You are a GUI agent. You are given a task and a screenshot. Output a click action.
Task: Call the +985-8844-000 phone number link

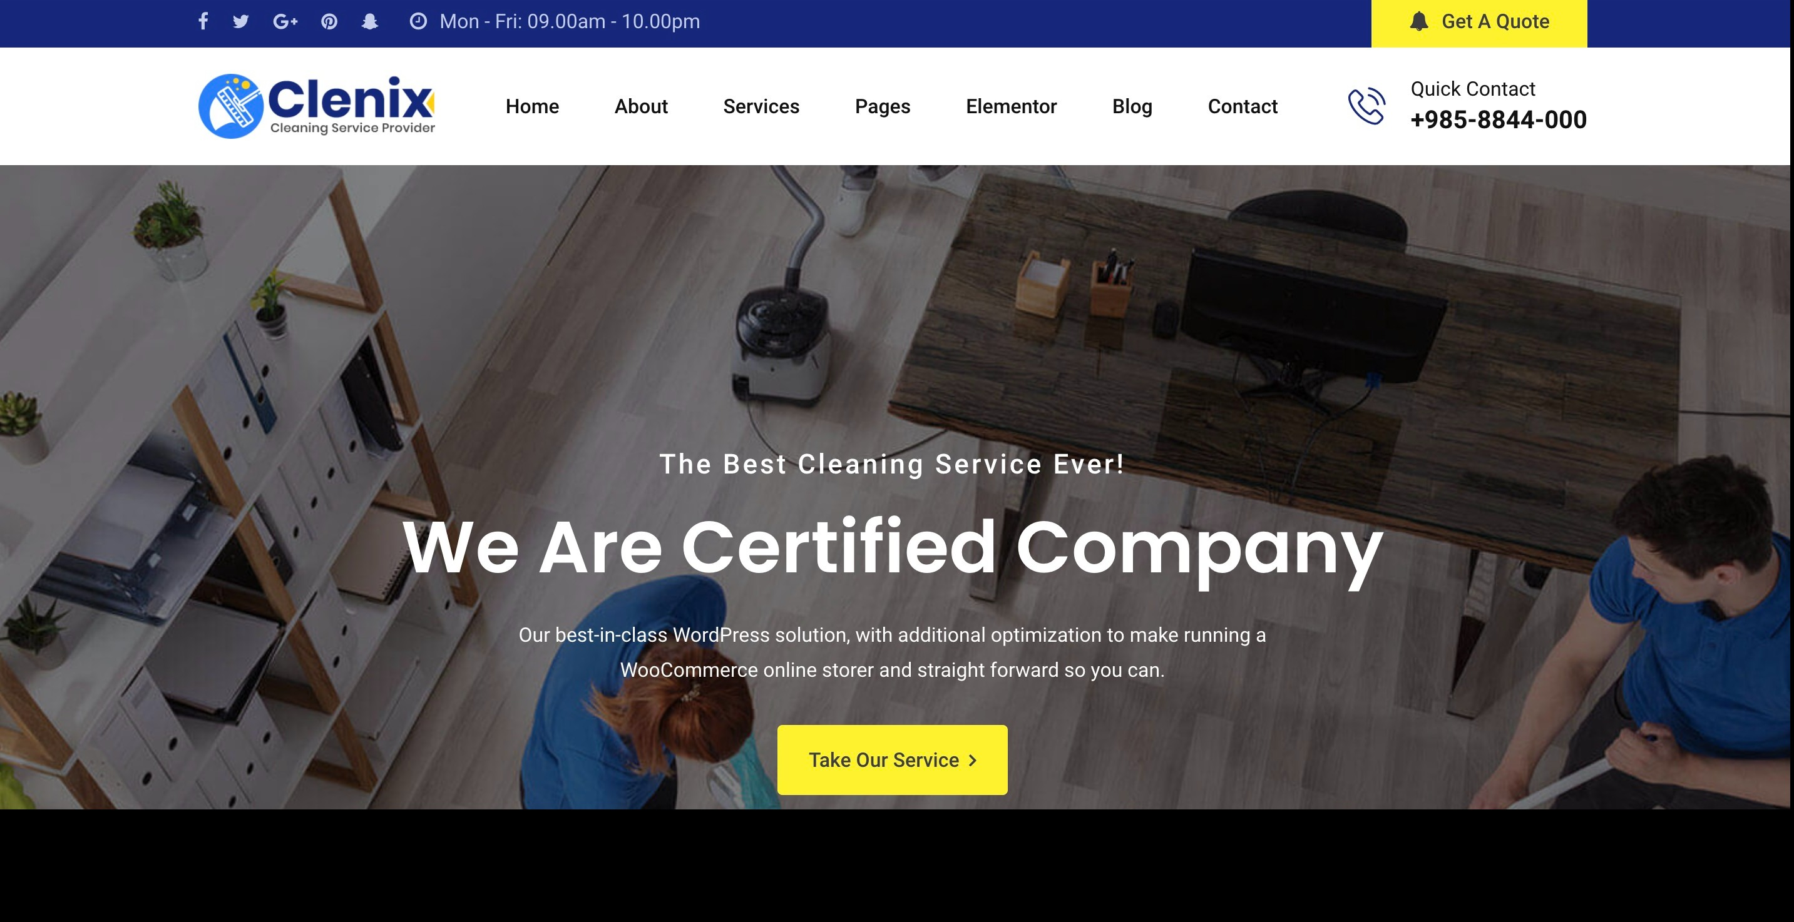click(x=1499, y=119)
